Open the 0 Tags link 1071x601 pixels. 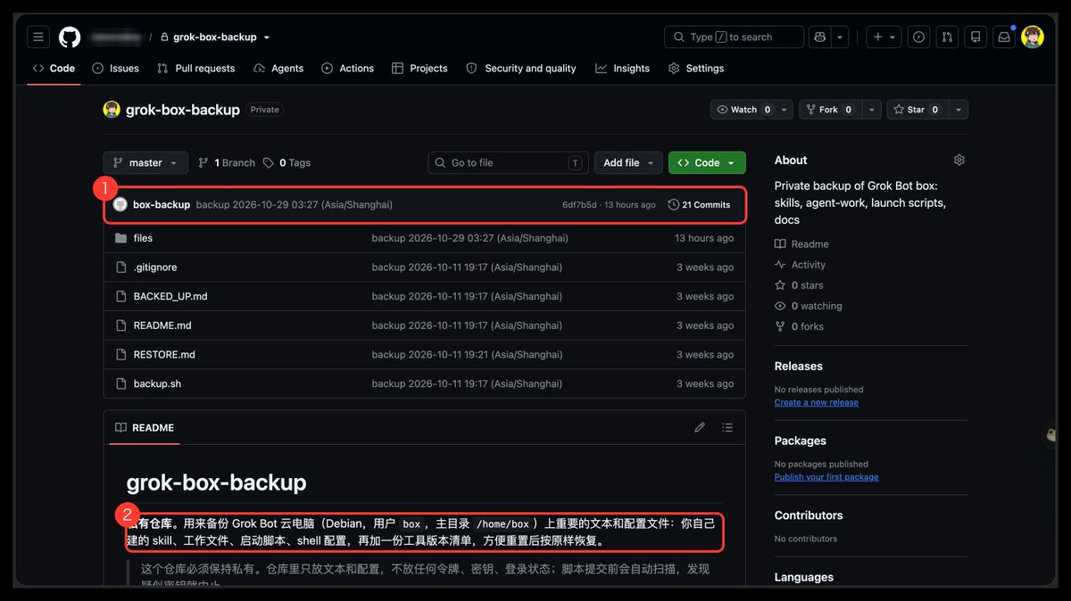click(x=287, y=163)
